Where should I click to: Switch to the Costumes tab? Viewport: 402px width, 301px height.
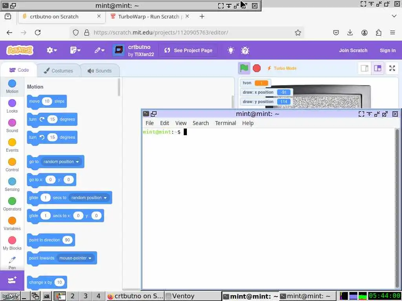click(x=58, y=71)
